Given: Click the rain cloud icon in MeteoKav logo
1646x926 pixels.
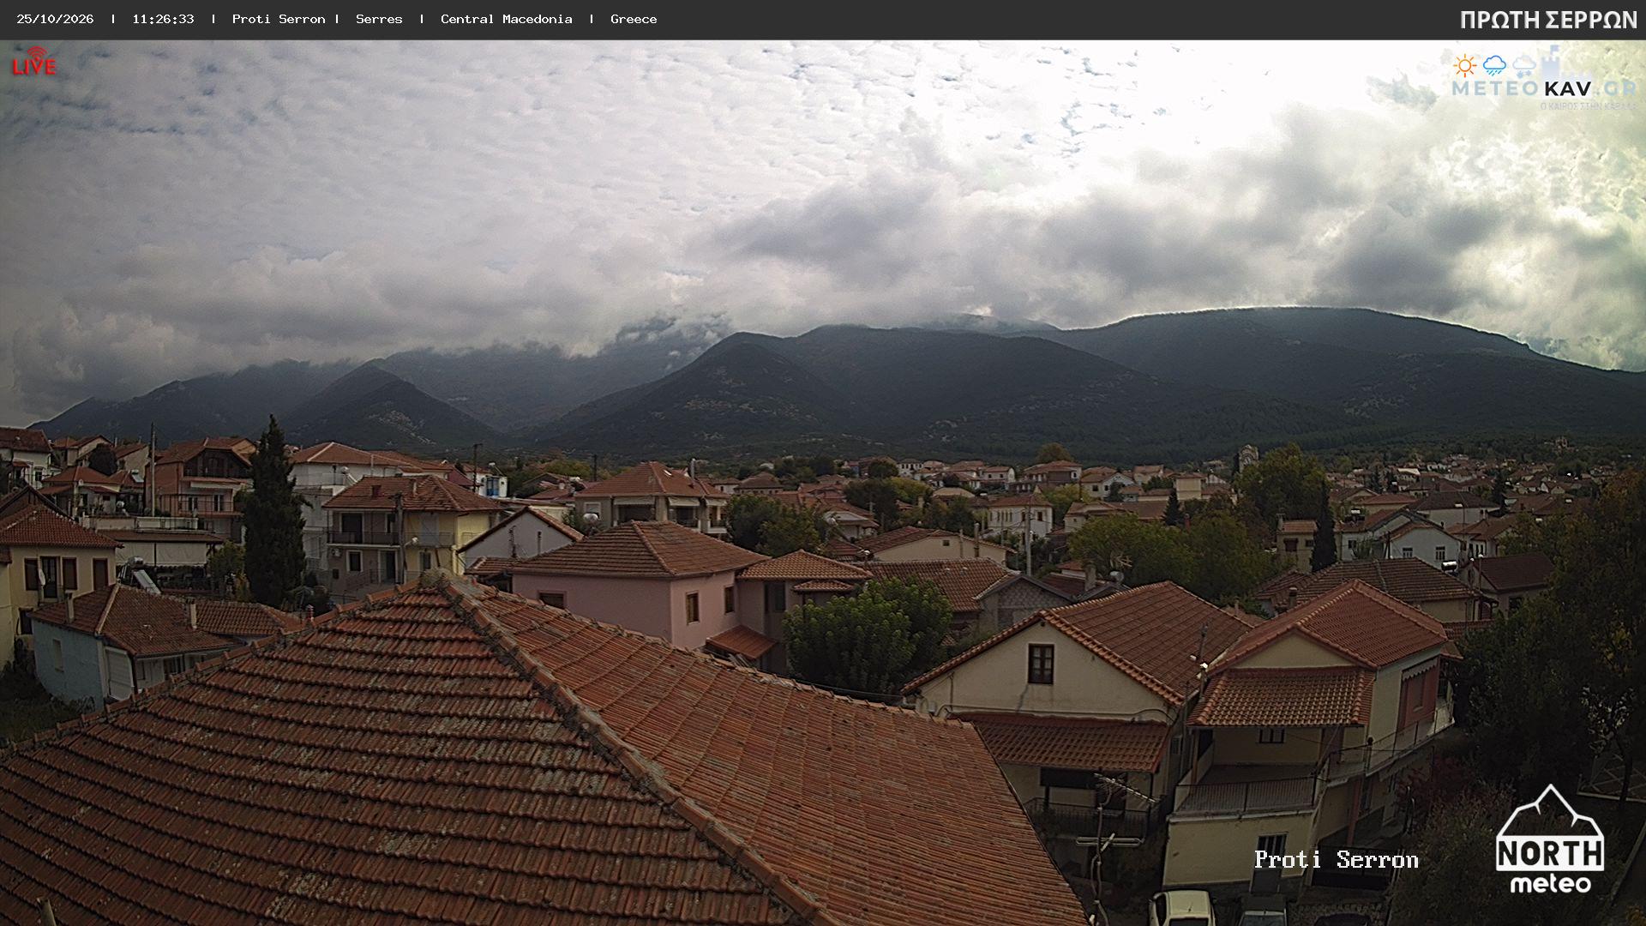Looking at the screenshot, I should [1494, 66].
